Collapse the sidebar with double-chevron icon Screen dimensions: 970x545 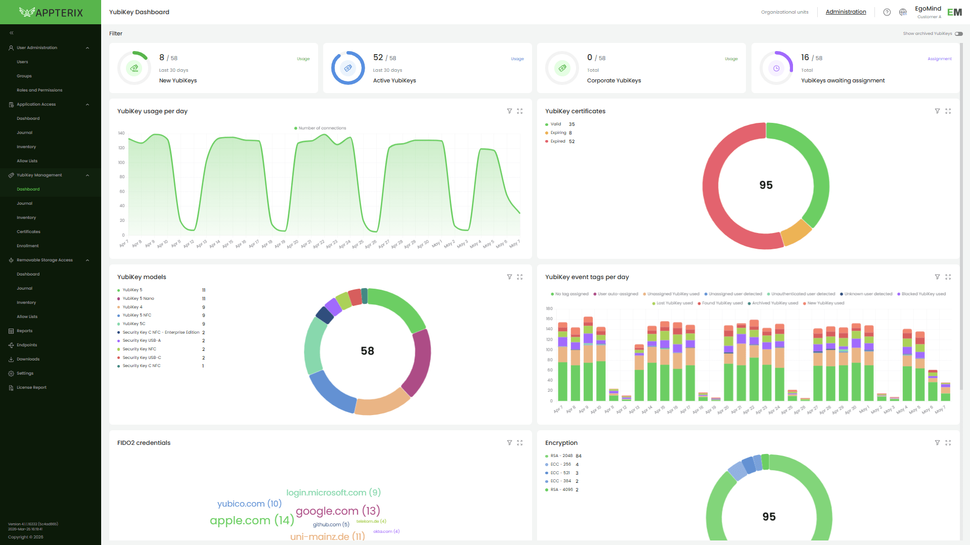click(11, 33)
